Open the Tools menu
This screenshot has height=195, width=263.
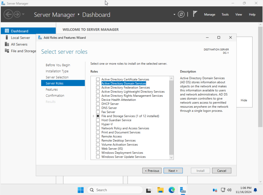[225, 15]
